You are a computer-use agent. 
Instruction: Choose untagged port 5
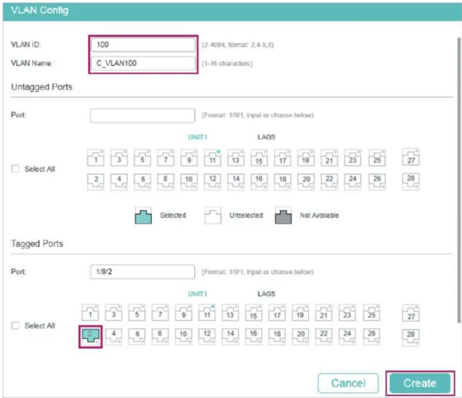click(142, 158)
